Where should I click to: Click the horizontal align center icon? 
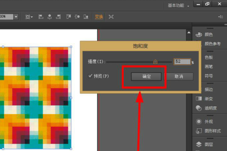pos(50,17)
